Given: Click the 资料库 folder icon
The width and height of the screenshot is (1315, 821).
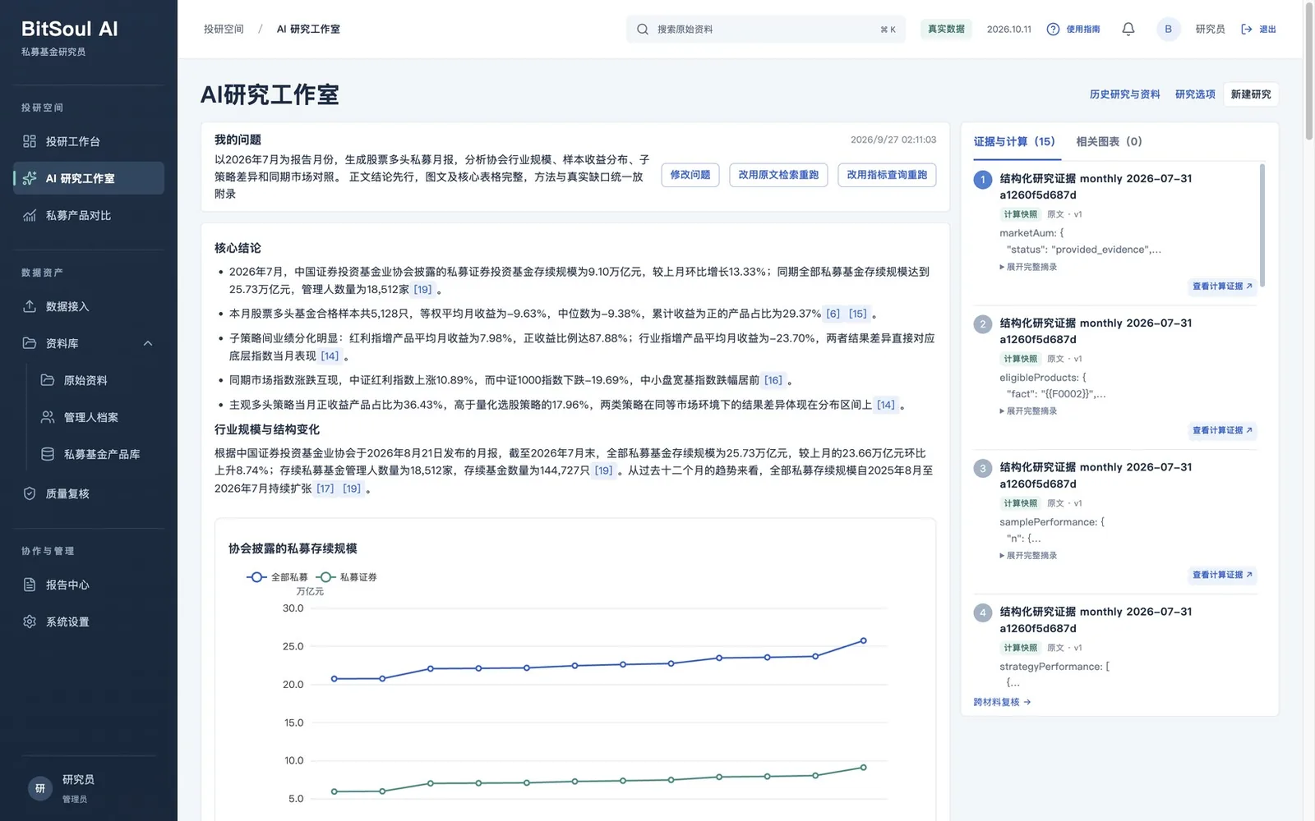Looking at the screenshot, I should (x=30, y=343).
